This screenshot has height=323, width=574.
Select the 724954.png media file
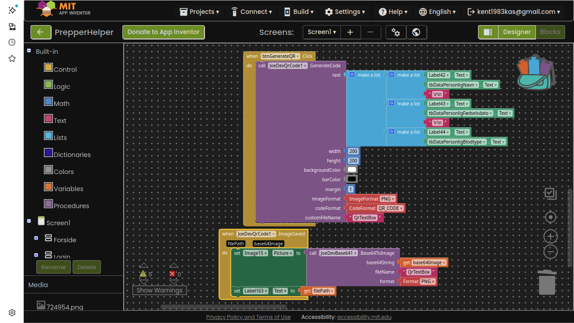(x=65, y=307)
